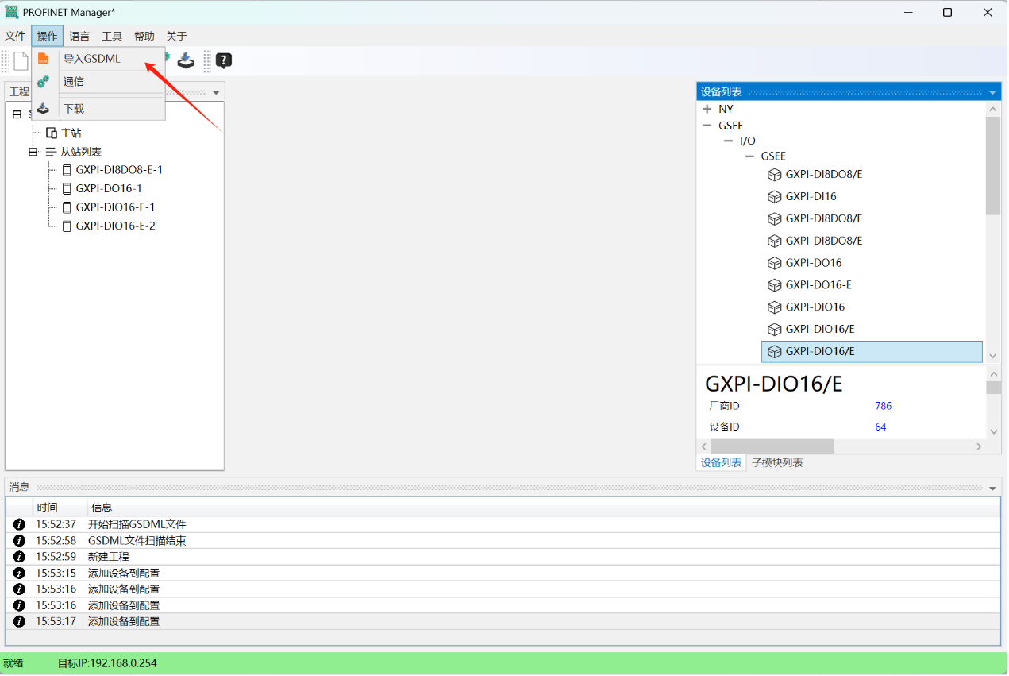Collapse the 从站列表 tree node
The image size is (1009, 676).
[33, 152]
